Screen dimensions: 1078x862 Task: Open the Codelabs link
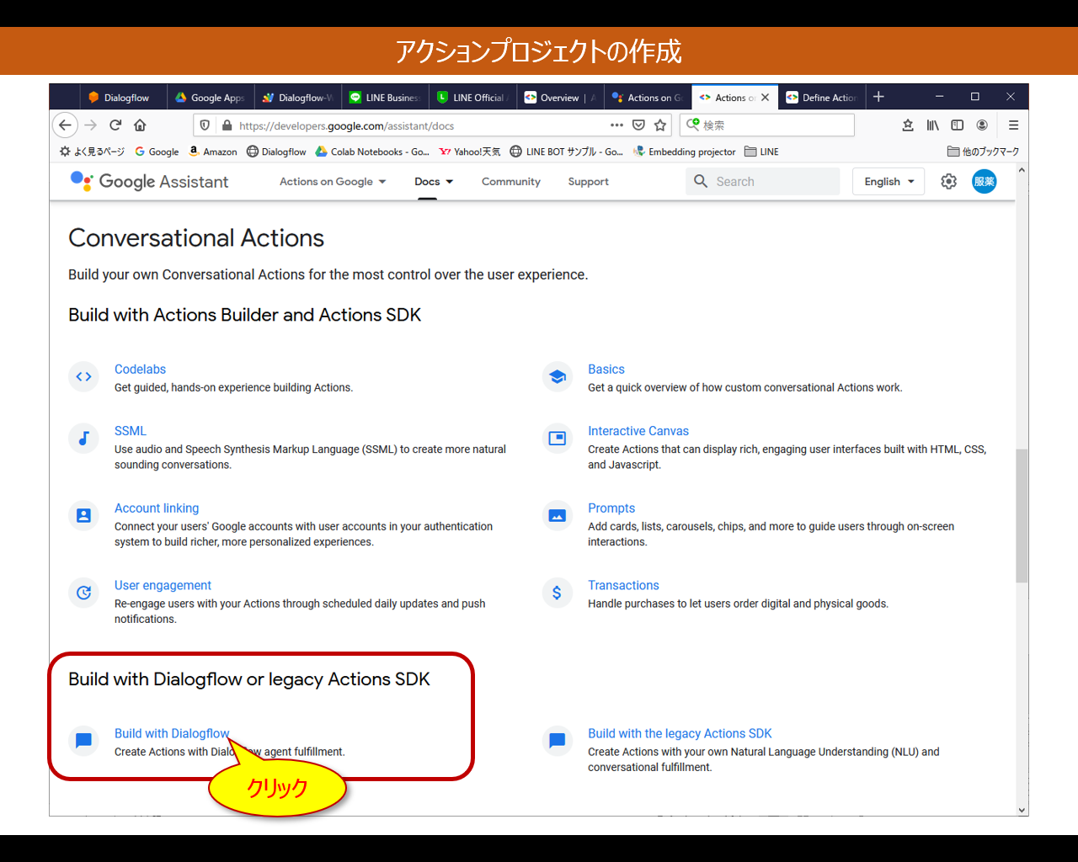[x=140, y=370]
